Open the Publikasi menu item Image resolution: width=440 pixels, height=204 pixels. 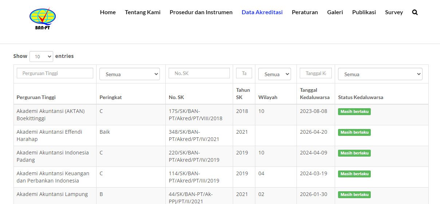pos(364,12)
